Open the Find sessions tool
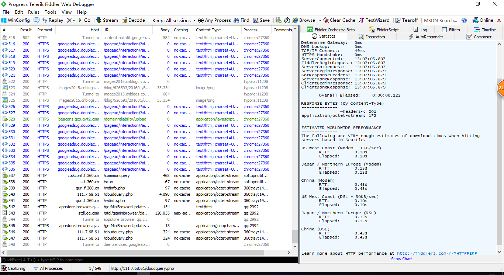The height and width of the screenshot is (275, 504). click(x=241, y=20)
